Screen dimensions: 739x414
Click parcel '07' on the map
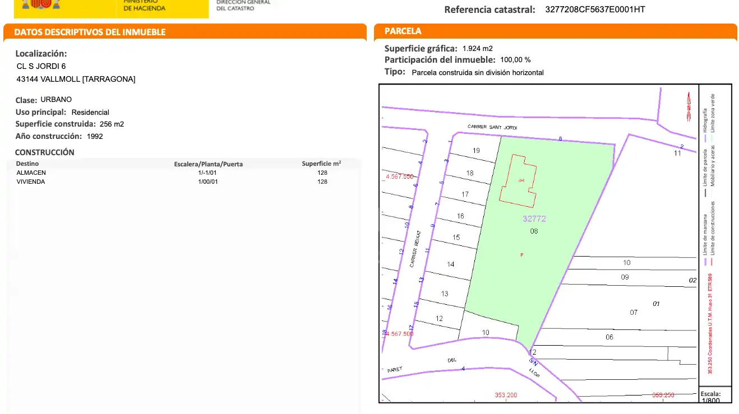[634, 312]
